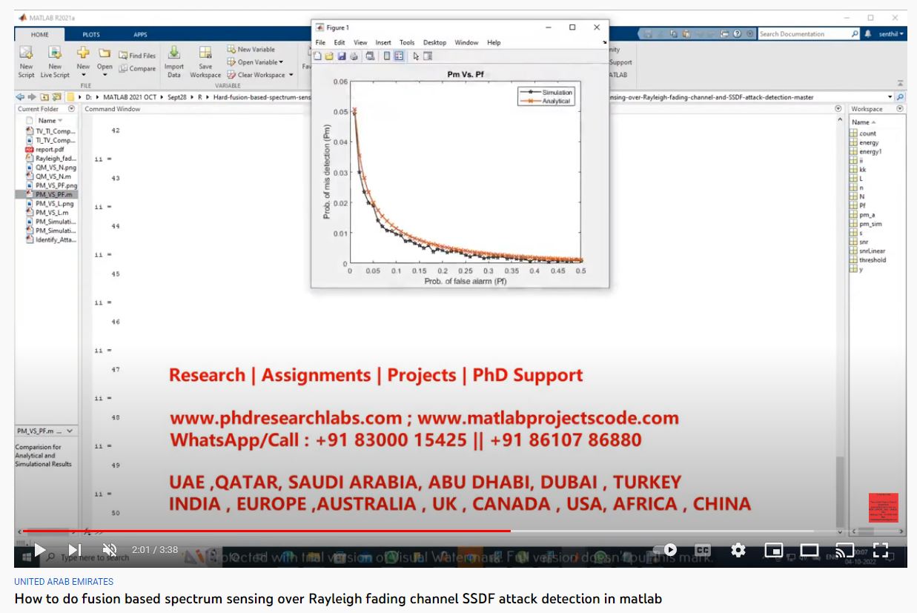Click New Script in MATLAB toolstrip

point(26,62)
